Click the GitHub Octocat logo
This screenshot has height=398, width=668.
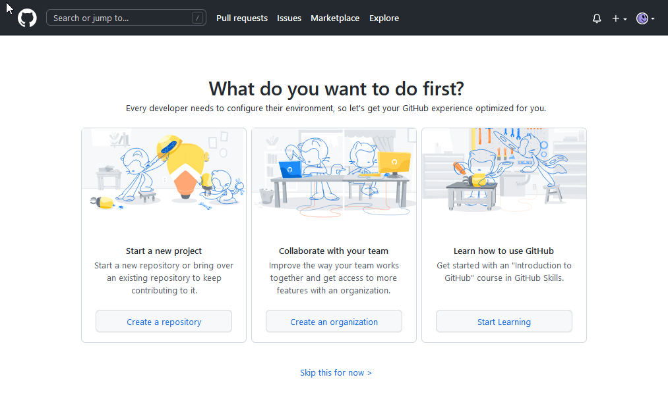coord(27,18)
